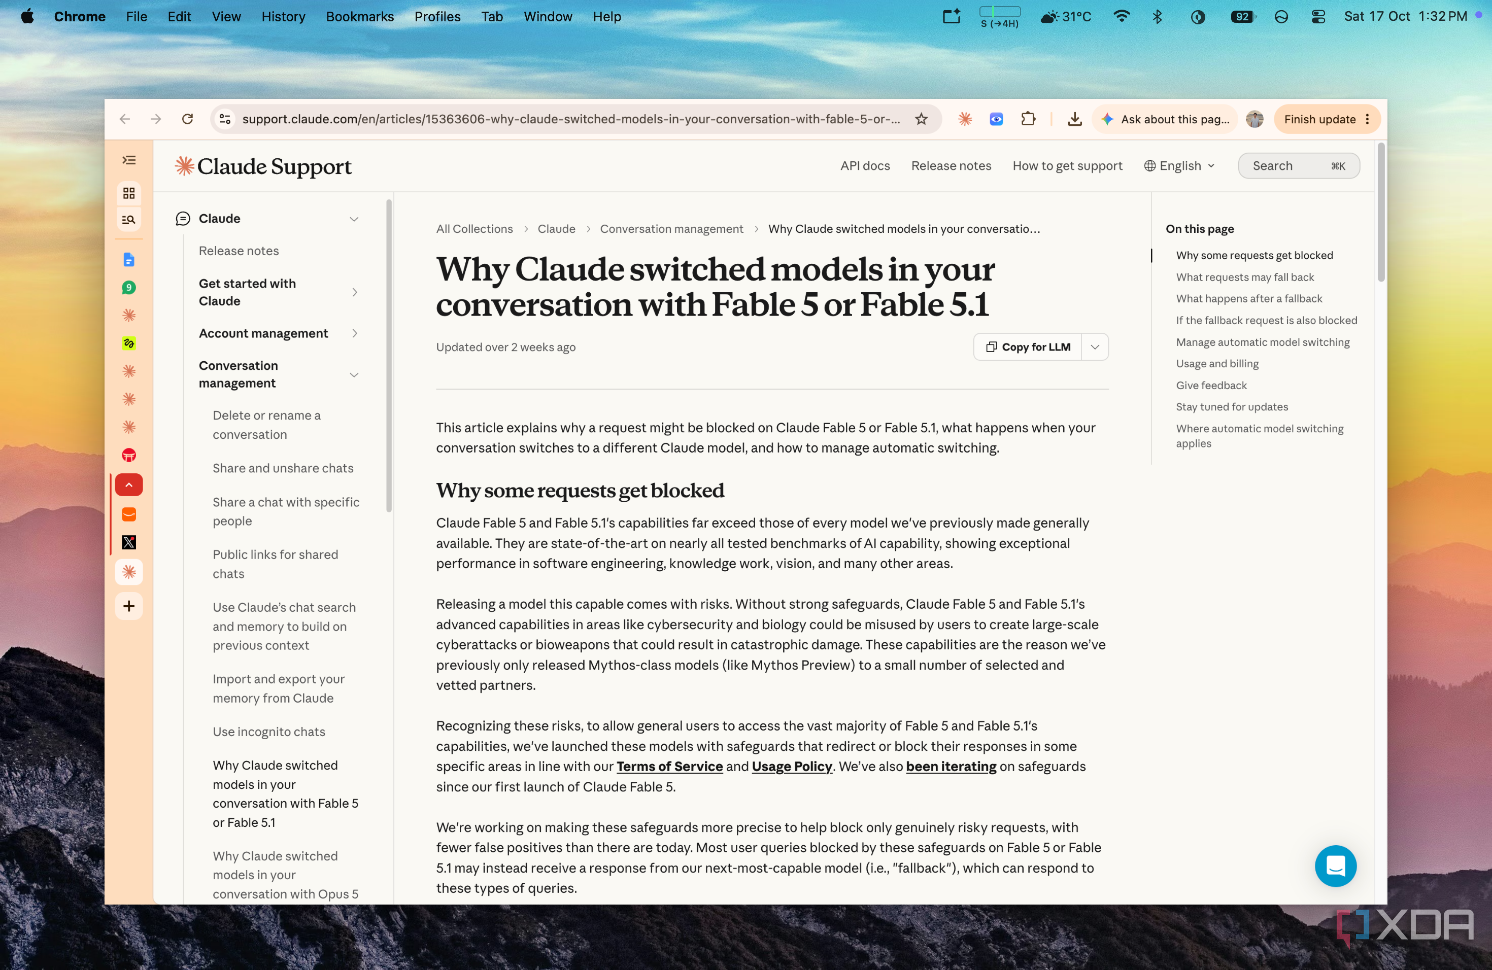Go to All Collections breadcrumb
The width and height of the screenshot is (1492, 970).
coord(474,229)
